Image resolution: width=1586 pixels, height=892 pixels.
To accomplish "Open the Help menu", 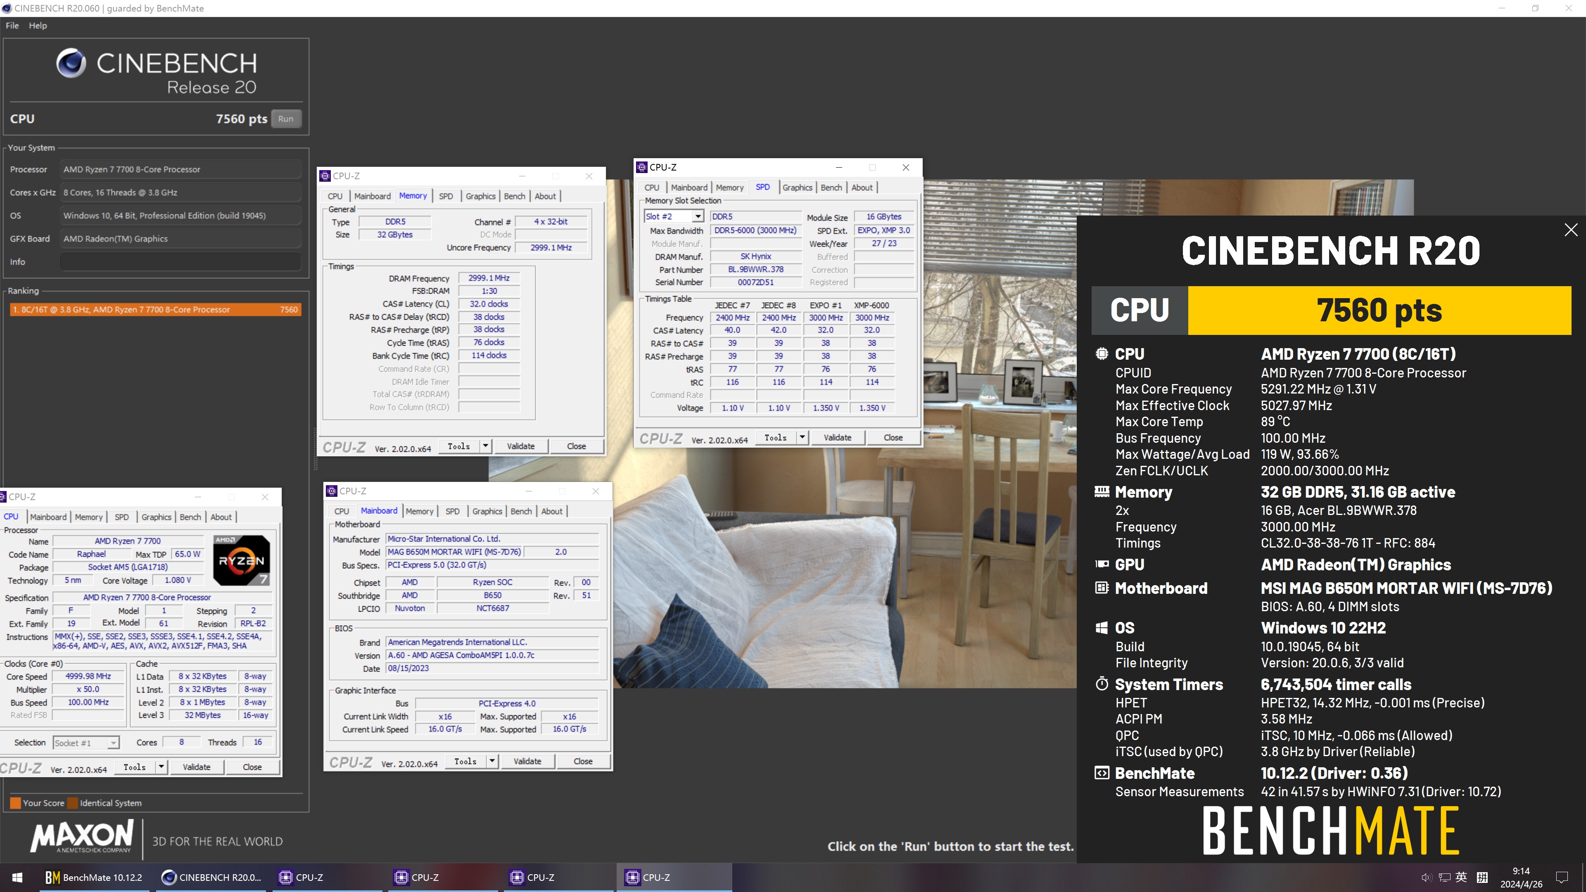I will tap(38, 25).
